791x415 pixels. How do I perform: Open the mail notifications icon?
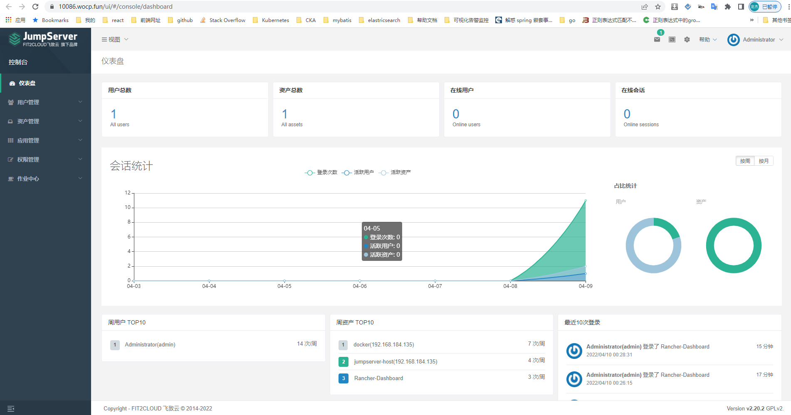coord(657,39)
